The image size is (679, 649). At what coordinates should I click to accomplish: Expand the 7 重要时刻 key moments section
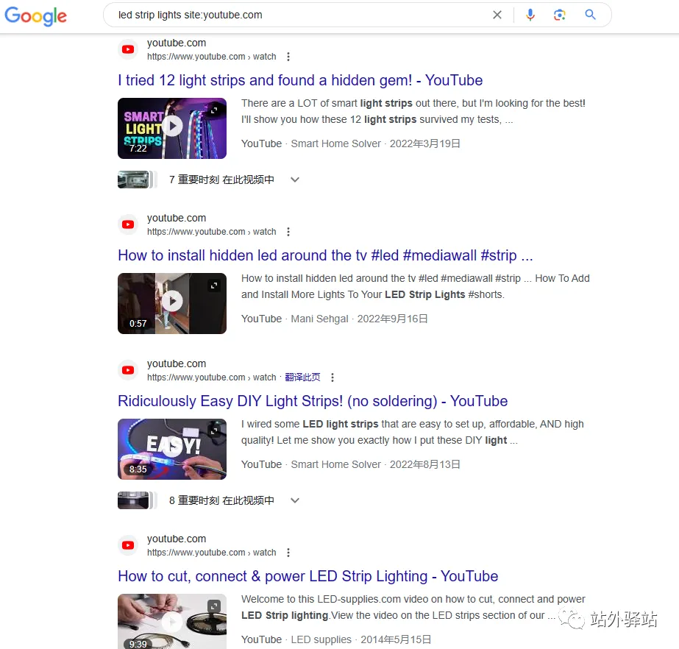pos(295,180)
